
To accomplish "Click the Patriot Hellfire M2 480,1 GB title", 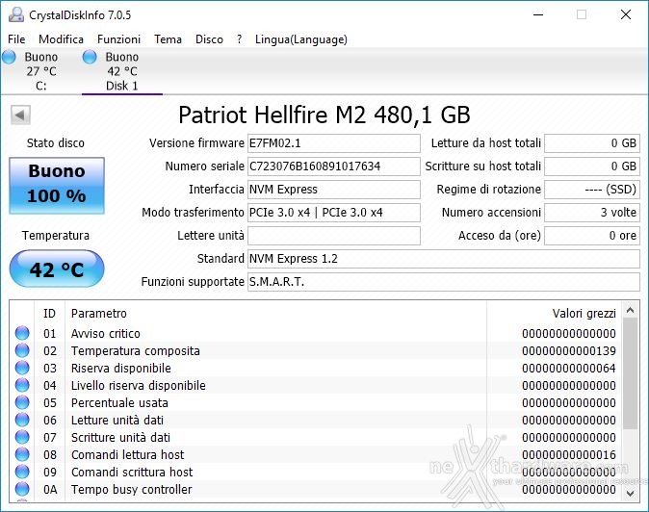I will [324, 115].
